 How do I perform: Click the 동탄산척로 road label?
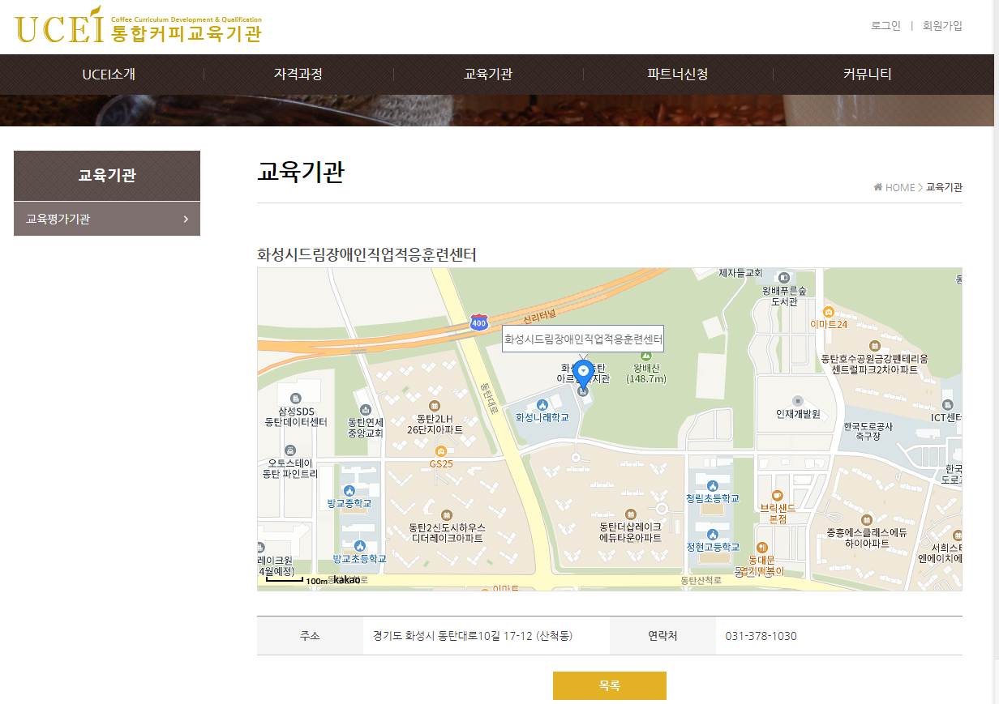[x=701, y=581]
